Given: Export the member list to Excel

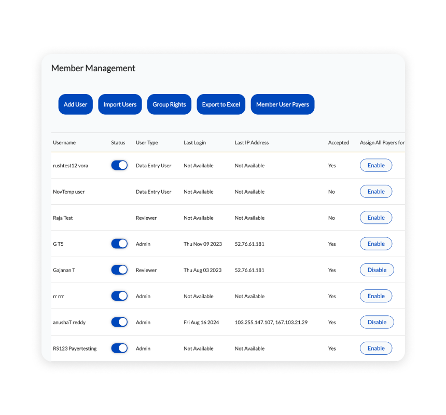Looking at the screenshot, I should (221, 104).
